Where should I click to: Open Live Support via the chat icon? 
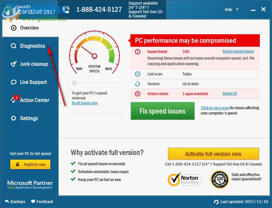click(13, 82)
